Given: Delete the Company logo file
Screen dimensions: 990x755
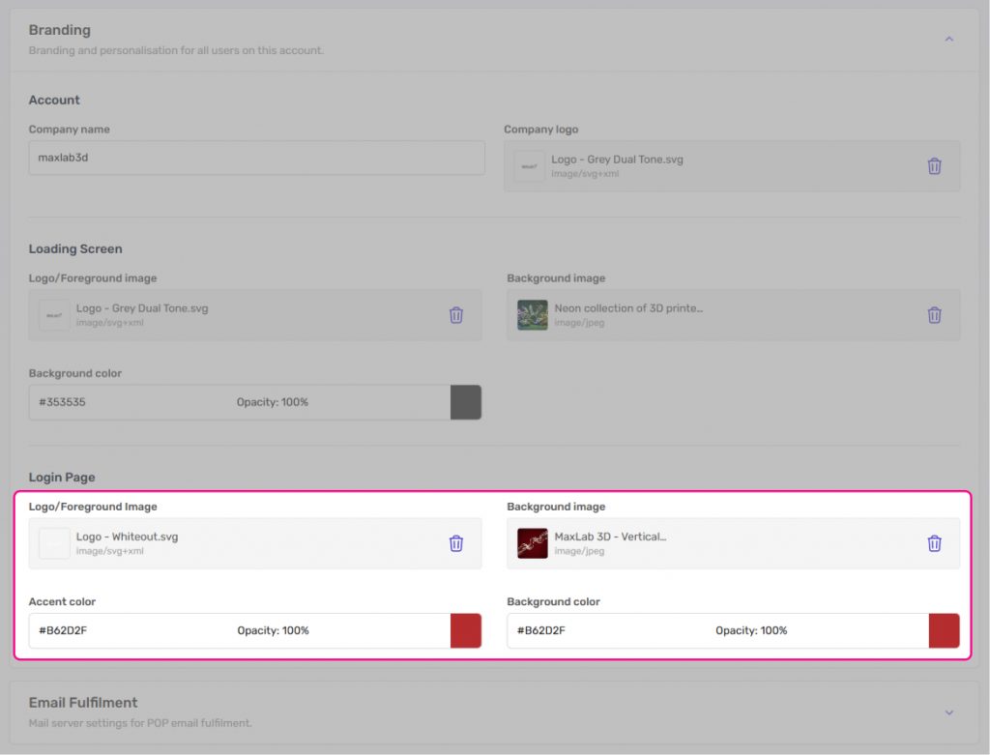Looking at the screenshot, I should click(934, 166).
